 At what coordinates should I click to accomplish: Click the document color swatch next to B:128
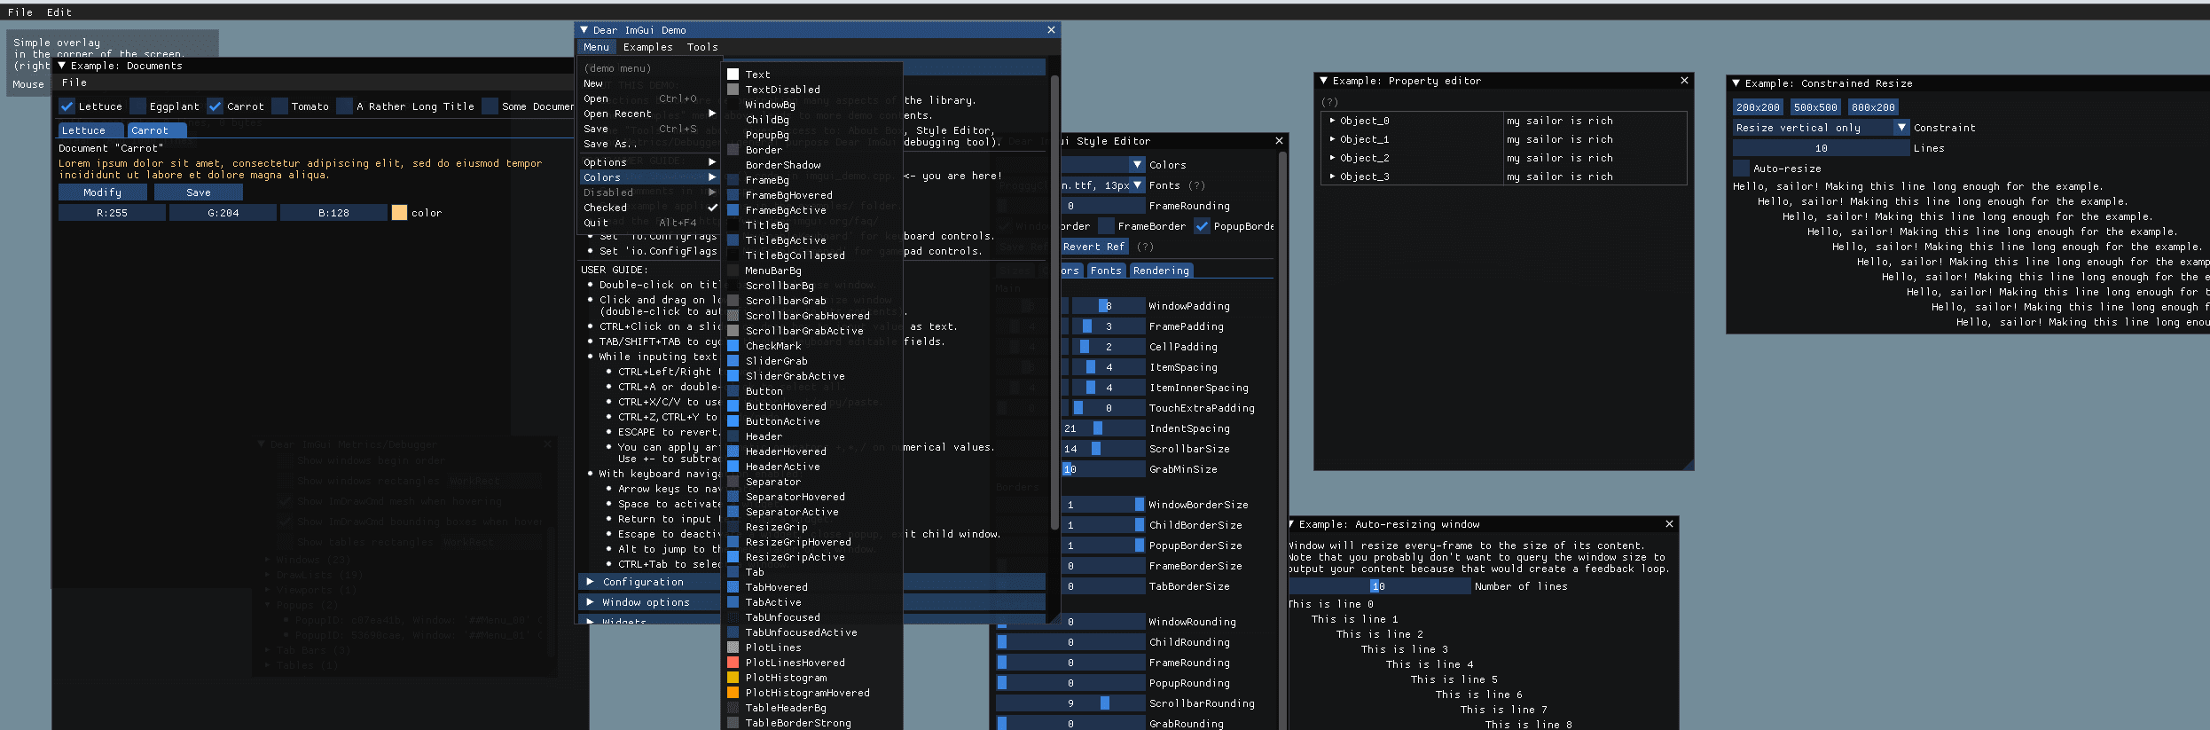click(399, 213)
